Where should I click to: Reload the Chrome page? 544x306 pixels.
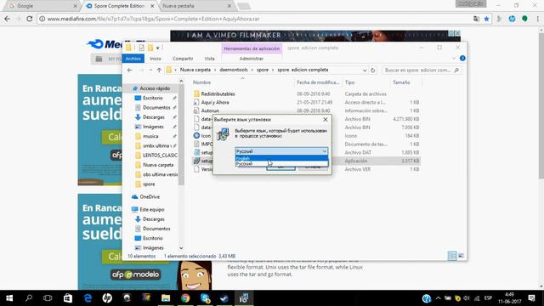coord(30,19)
